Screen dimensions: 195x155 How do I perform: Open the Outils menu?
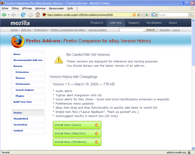pos(70,8)
